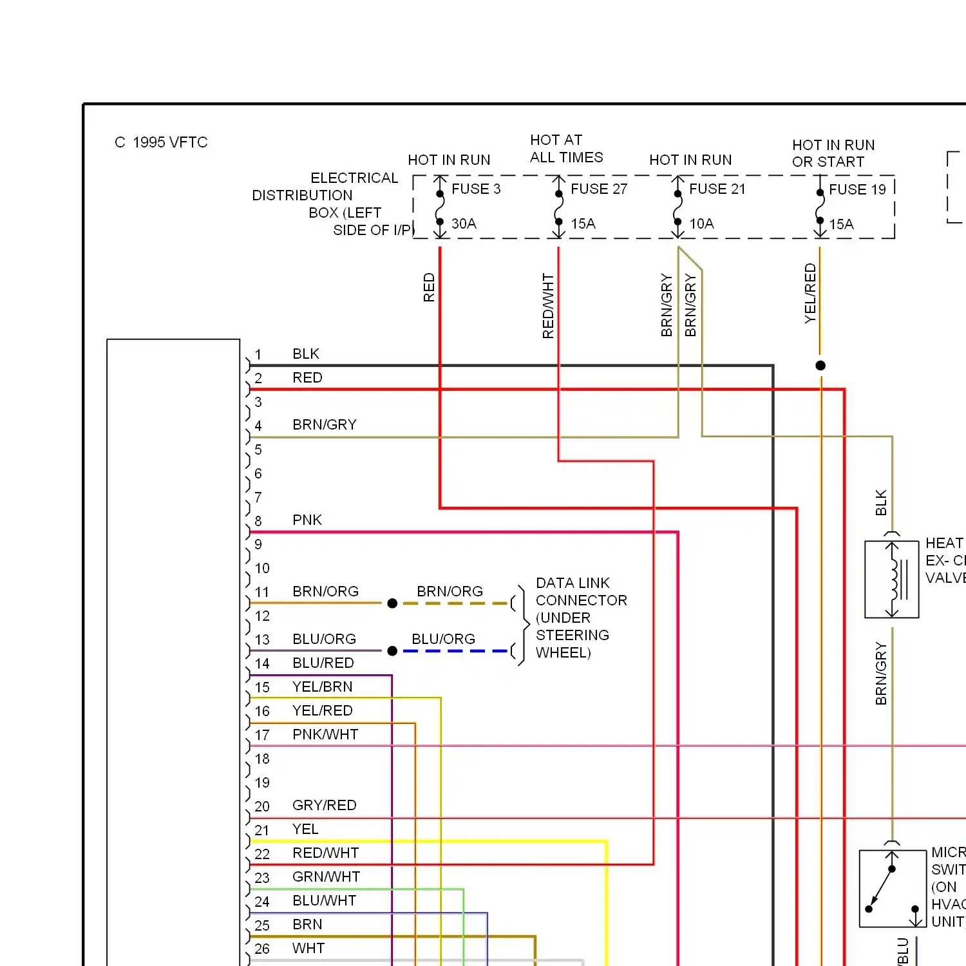Click the 'DATA LINK CONNECTOR' label

coord(582,618)
